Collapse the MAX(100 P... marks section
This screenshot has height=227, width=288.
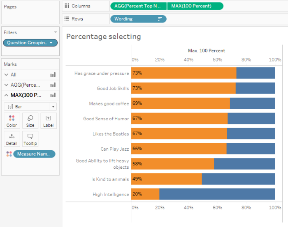(6, 95)
